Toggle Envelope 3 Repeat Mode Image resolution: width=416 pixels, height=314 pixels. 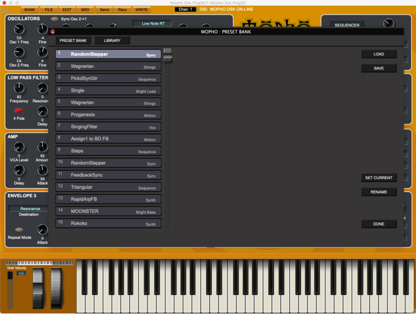pyautogui.click(x=19, y=230)
